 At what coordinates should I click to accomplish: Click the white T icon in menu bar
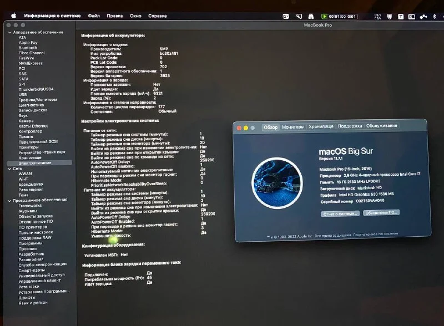[x=401, y=17]
